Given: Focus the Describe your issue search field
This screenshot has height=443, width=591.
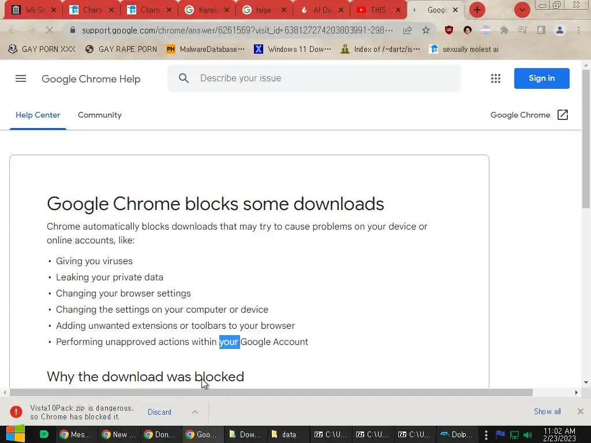Looking at the screenshot, I should [x=314, y=78].
